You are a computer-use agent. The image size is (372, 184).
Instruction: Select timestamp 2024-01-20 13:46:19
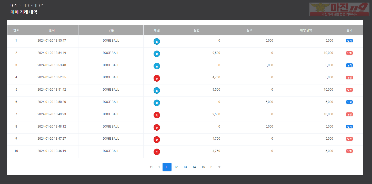[x=52, y=151]
